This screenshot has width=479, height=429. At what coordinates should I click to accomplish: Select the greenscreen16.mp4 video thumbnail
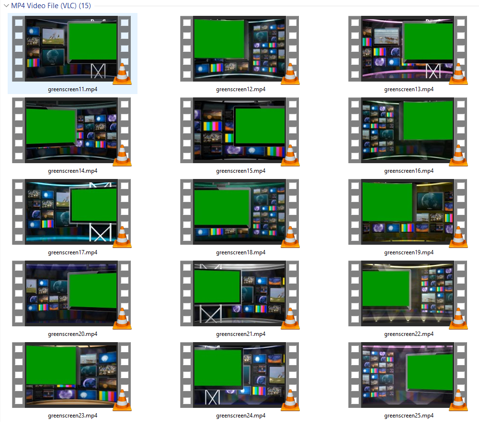[x=408, y=131]
